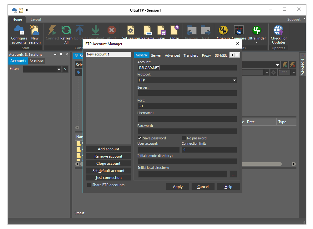
Task: Click the remote pane settings gear
Action: tap(274, 72)
